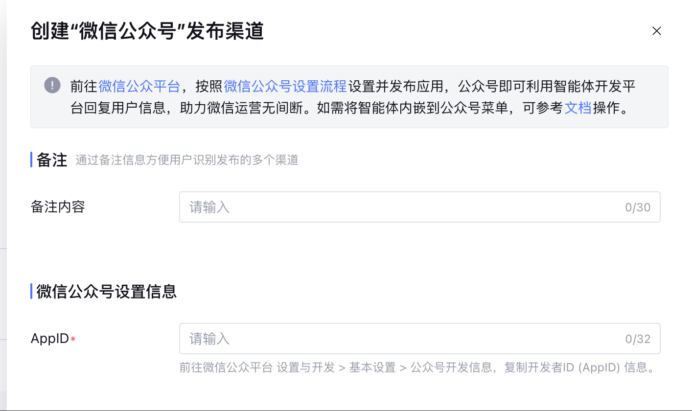Open the 文档 link in the banner
This screenshot has width=692, height=411.
(x=578, y=108)
